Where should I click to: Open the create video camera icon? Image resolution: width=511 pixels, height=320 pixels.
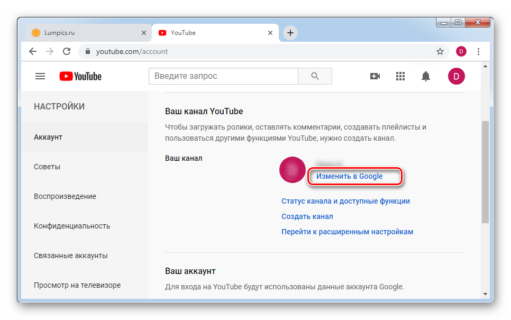click(375, 76)
